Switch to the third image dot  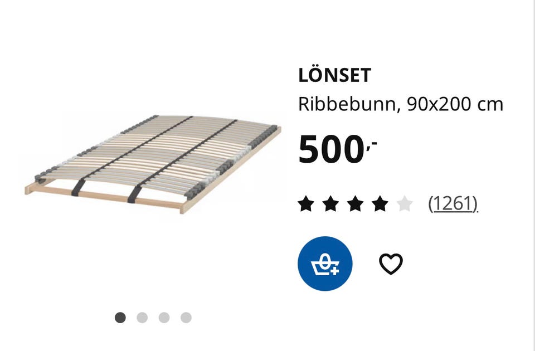click(164, 318)
